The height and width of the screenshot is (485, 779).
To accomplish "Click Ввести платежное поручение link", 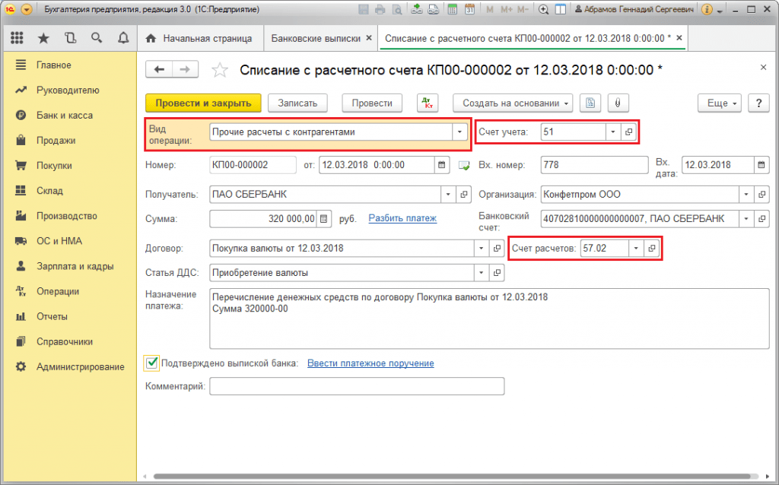I will [370, 363].
